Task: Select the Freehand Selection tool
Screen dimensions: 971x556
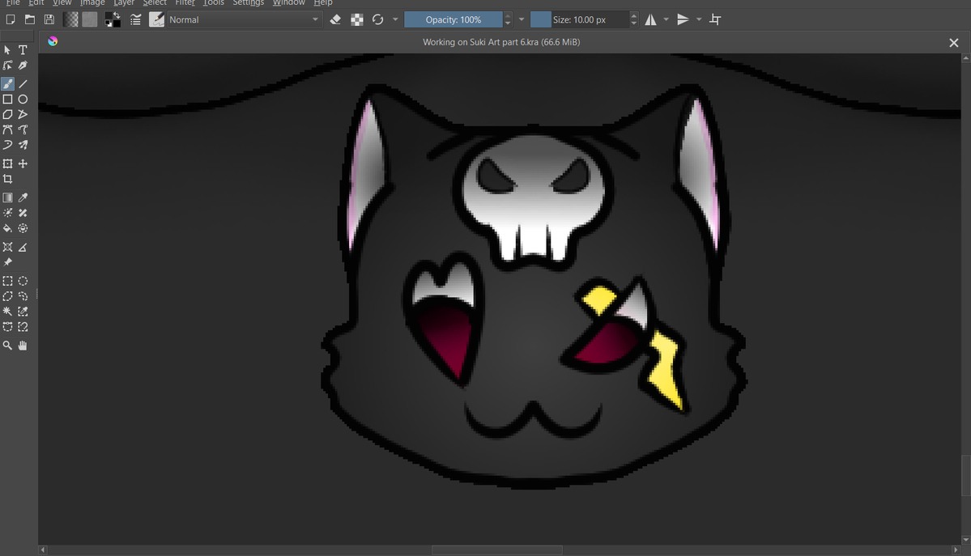Action: [x=23, y=296]
